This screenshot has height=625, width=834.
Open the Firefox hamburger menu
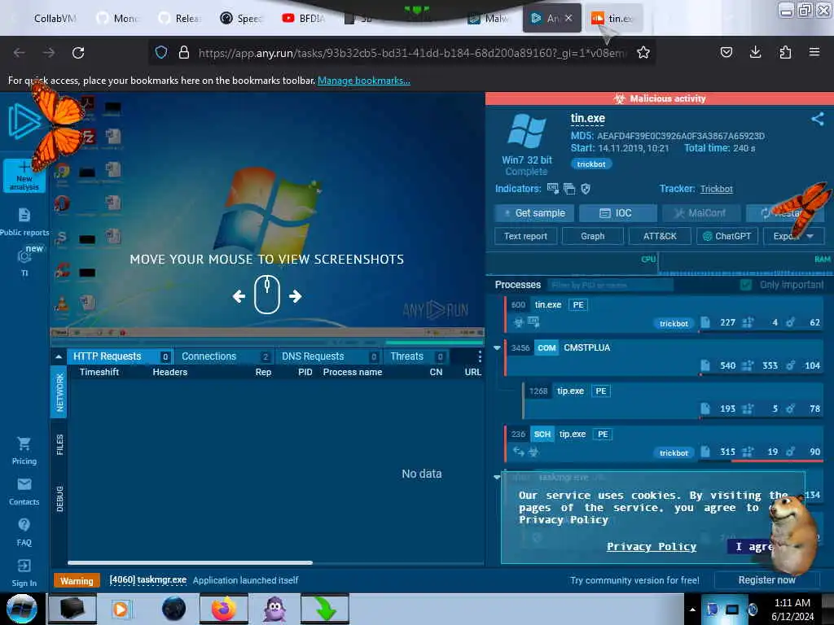(x=814, y=52)
